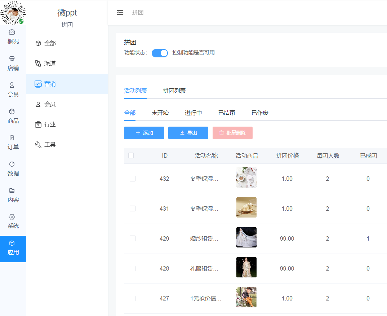Collapse the sidebar with the hamburger icon
The width and height of the screenshot is (387, 316).
coord(120,12)
